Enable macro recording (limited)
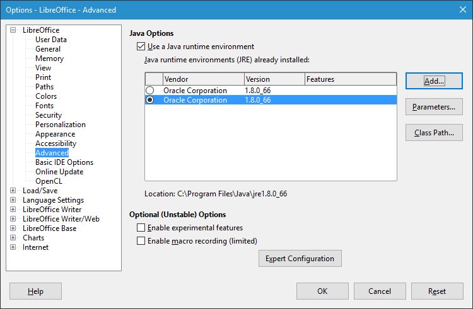 [x=141, y=241]
